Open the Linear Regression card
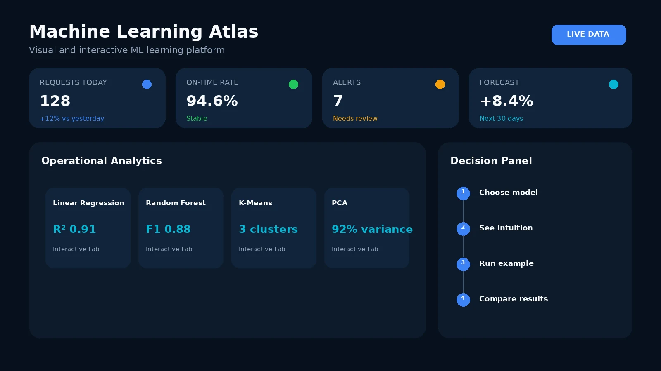 pyautogui.click(x=88, y=228)
